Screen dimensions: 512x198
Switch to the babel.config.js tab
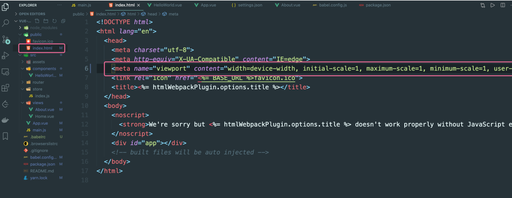330,5
